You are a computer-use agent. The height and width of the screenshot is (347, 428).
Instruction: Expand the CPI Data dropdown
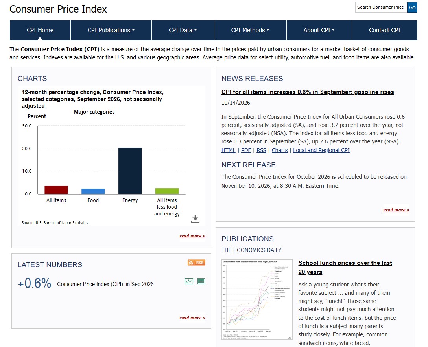pyautogui.click(x=183, y=30)
